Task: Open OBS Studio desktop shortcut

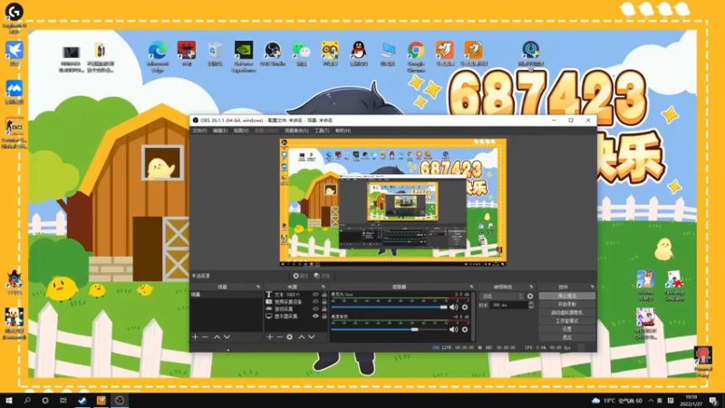Action: pos(273,53)
